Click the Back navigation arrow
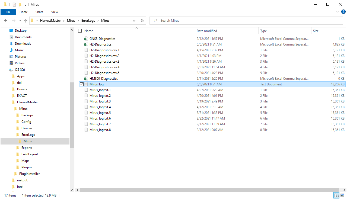347x199 pixels. [6, 21]
